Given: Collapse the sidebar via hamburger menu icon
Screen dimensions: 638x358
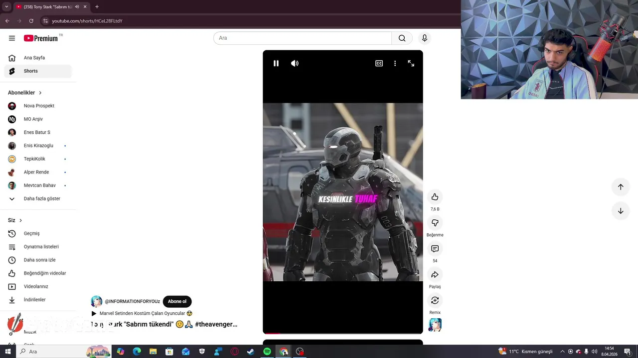Looking at the screenshot, I should pyautogui.click(x=12, y=38).
